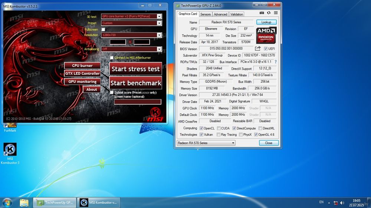Click the volume speaker tray icon
Viewport: 371px width, 208px height.
[x=342, y=203]
